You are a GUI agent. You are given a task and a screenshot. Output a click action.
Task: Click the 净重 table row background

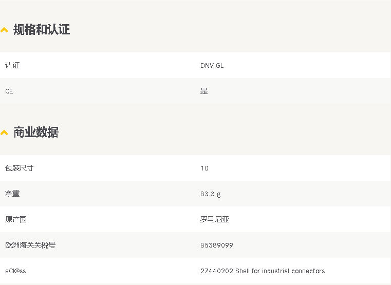coord(195,194)
